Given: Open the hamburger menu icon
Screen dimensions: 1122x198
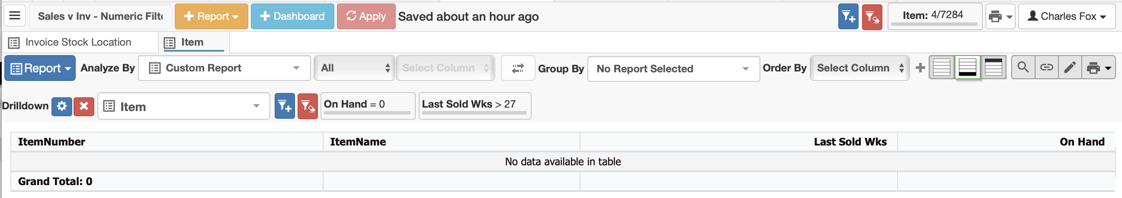Looking at the screenshot, I should point(15,16).
